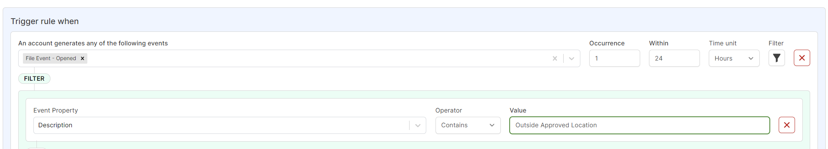Open the Contains operator dropdown

(x=468, y=125)
